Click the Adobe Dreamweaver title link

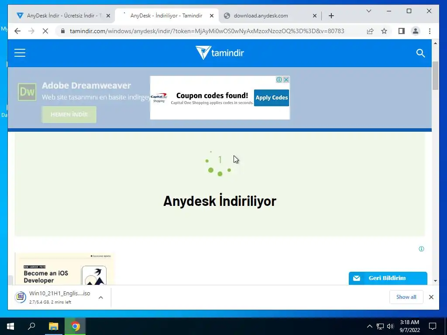(86, 85)
